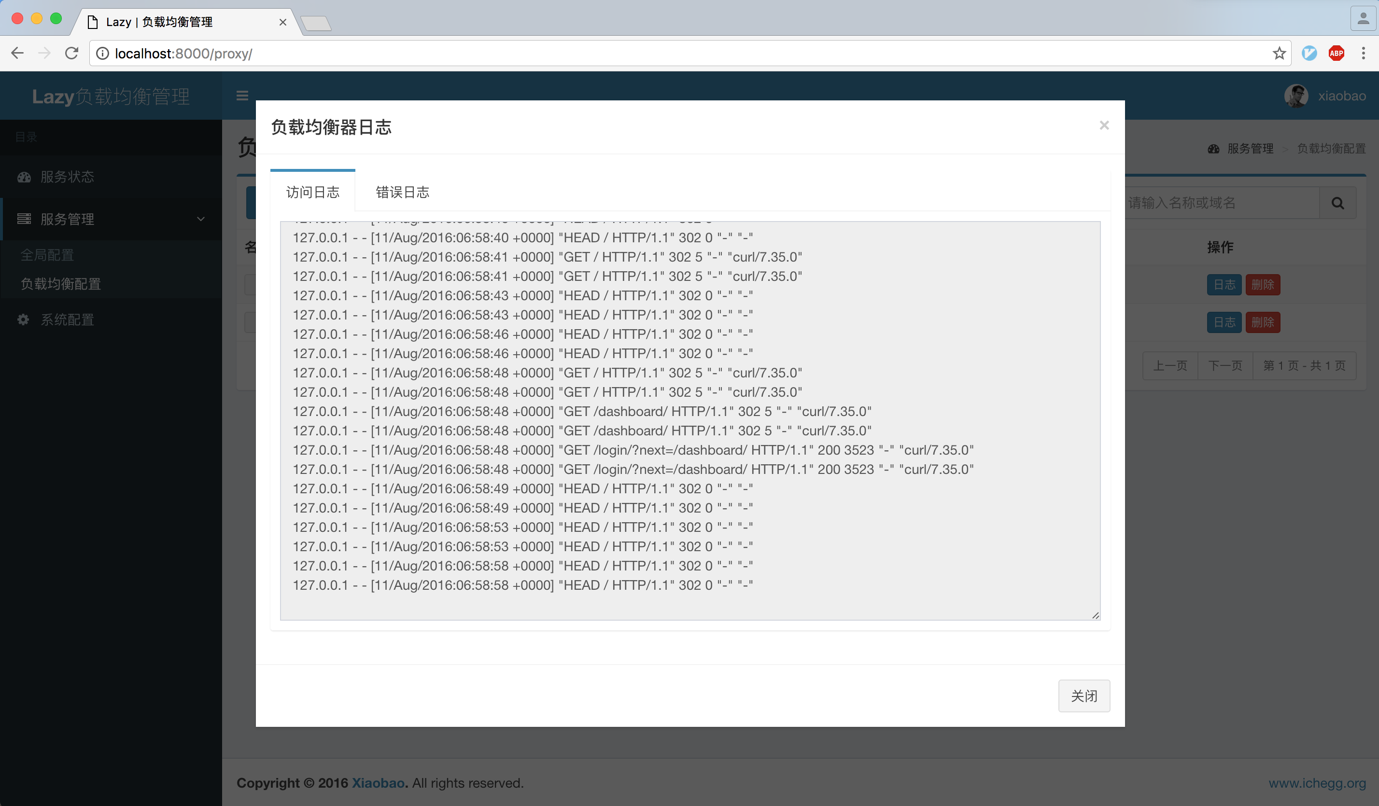
Task: Click the first GET /dashboard/ log line
Action: [x=582, y=411]
